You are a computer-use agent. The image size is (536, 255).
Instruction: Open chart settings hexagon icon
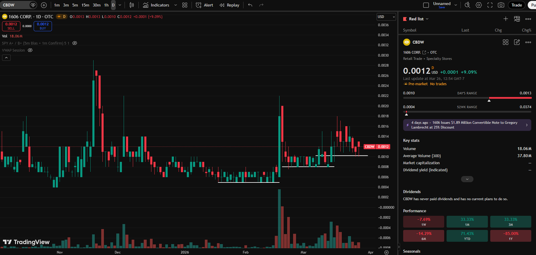pos(479,5)
